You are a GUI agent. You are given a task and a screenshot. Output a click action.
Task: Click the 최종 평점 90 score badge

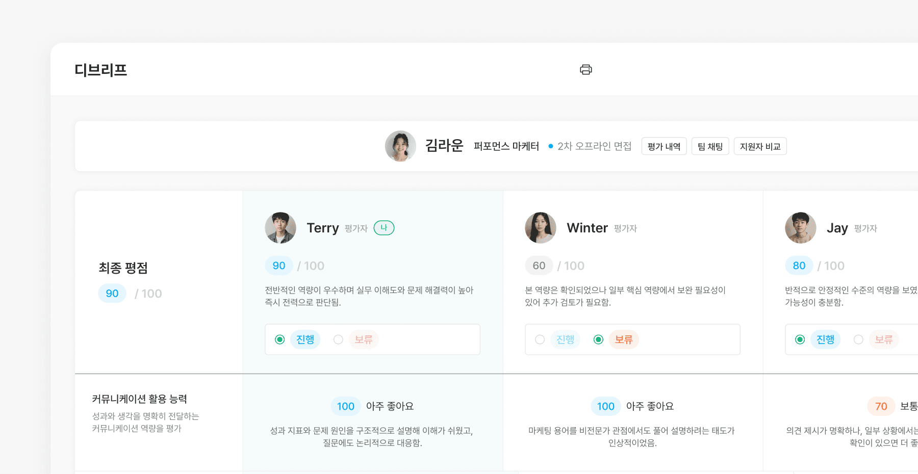(x=112, y=294)
